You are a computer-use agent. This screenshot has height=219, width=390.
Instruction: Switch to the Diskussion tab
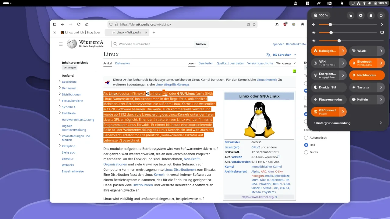coord(122,63)
